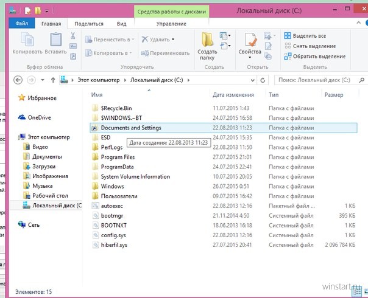
Task: Select the Пользователи folder row
Action: pyautogui.click(x=223, y=196)
